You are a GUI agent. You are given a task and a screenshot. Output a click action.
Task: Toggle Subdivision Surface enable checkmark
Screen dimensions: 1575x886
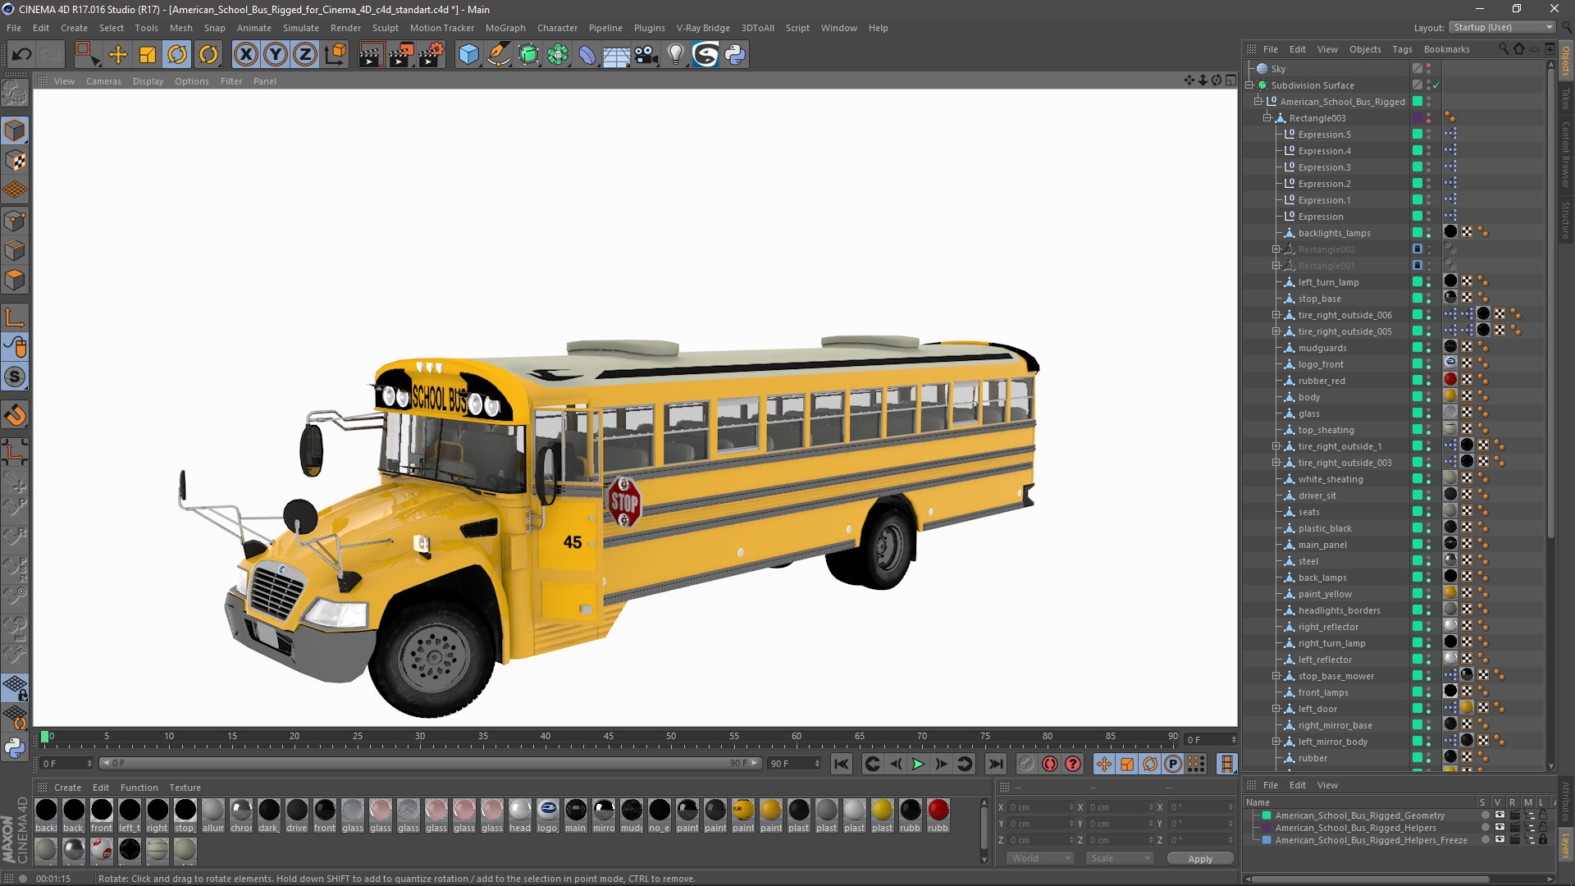pos(1436,85)
